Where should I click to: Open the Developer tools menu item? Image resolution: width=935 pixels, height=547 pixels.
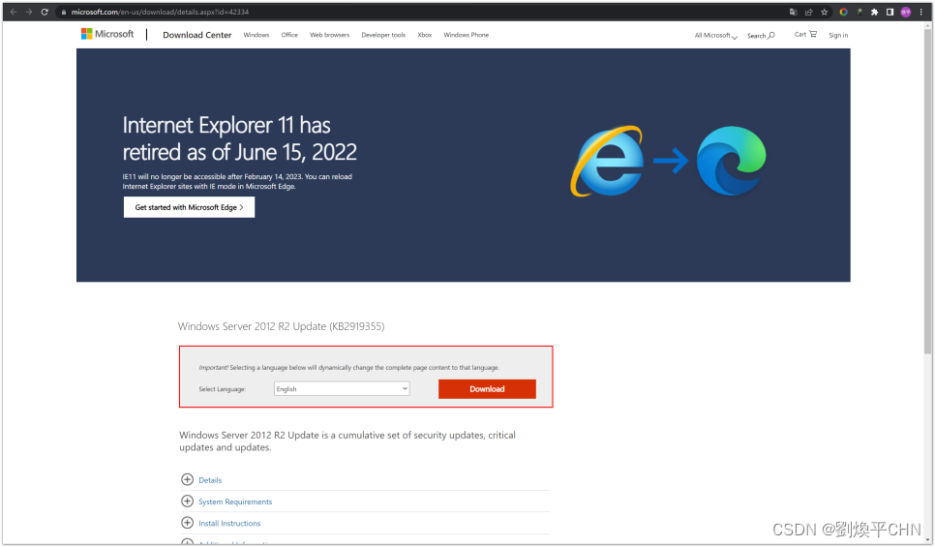click(x=383, y=35)
